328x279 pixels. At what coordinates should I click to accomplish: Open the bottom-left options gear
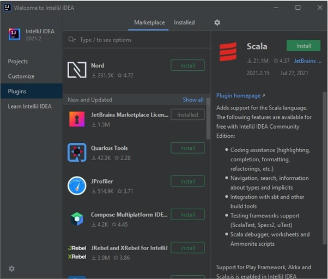12,269
